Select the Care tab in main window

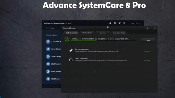pos(52,28)
